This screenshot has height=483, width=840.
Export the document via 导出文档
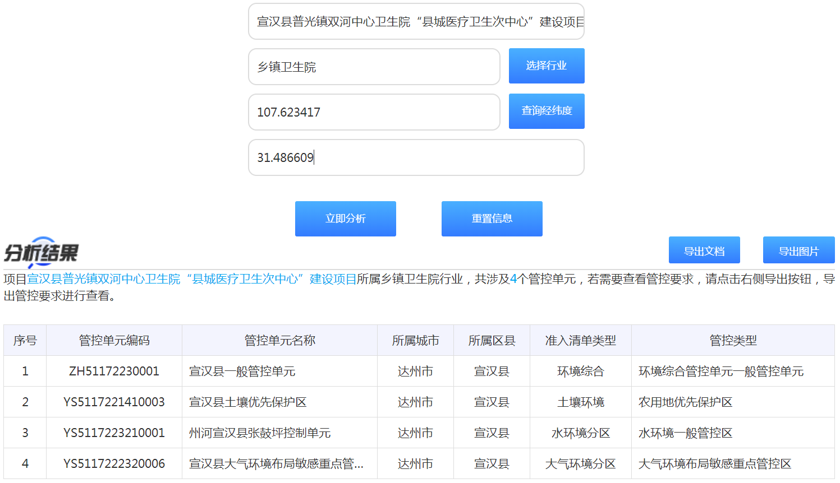pos(704,250)
